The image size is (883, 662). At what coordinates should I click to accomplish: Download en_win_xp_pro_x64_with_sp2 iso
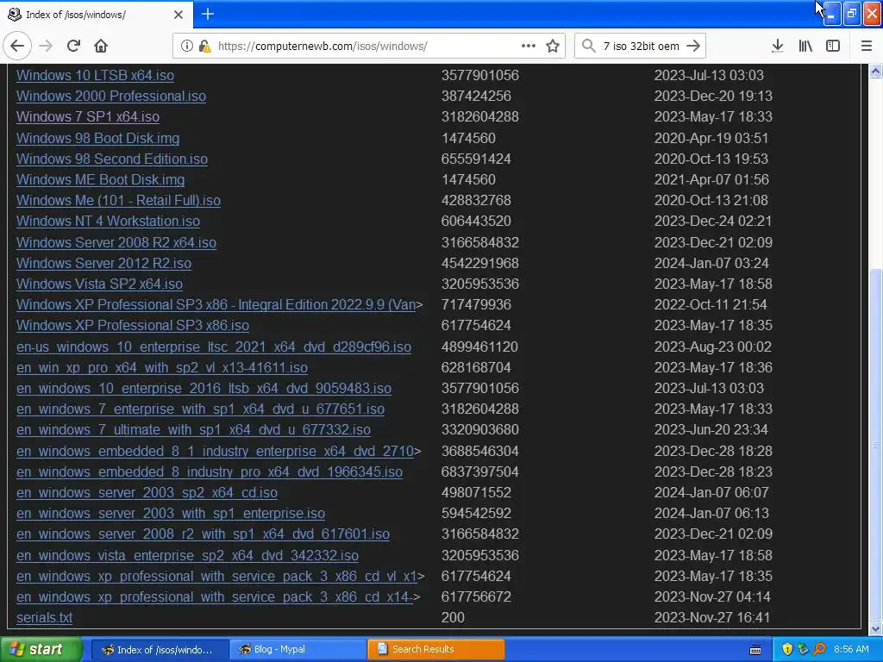pos(162,368)
